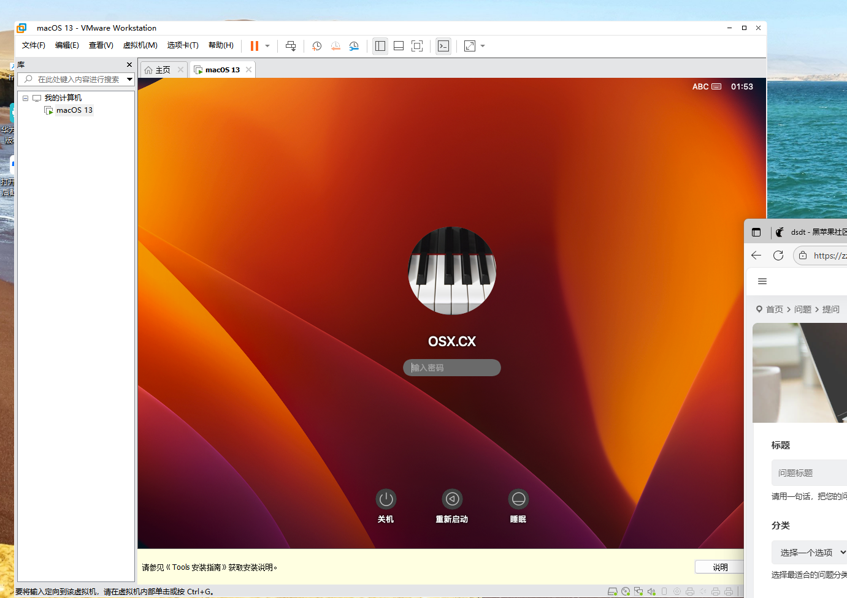Viewport: 847px width, 598px height.
Task: Click the browser tab actions icon
Action: point(756,232)
